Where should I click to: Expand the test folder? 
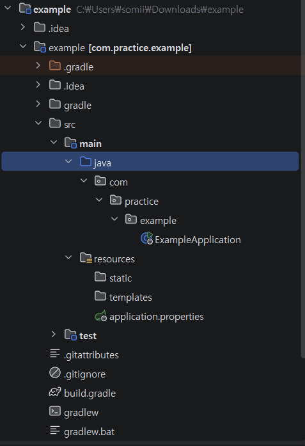pyautogui.click(x=53, y=334)
